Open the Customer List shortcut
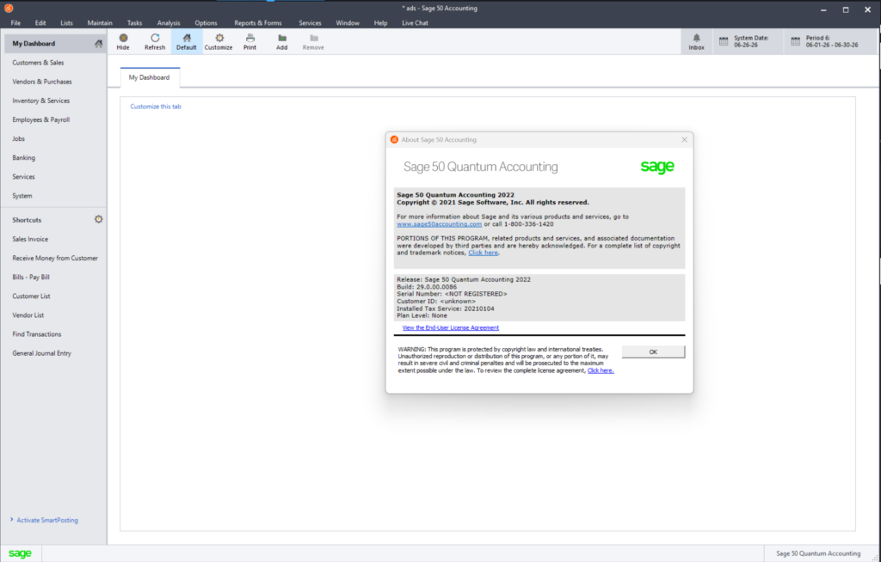This screenshot has width=881, height=562. coord(32,296)
